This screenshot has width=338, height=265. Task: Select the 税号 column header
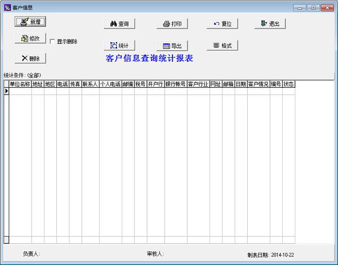[141, 84]
